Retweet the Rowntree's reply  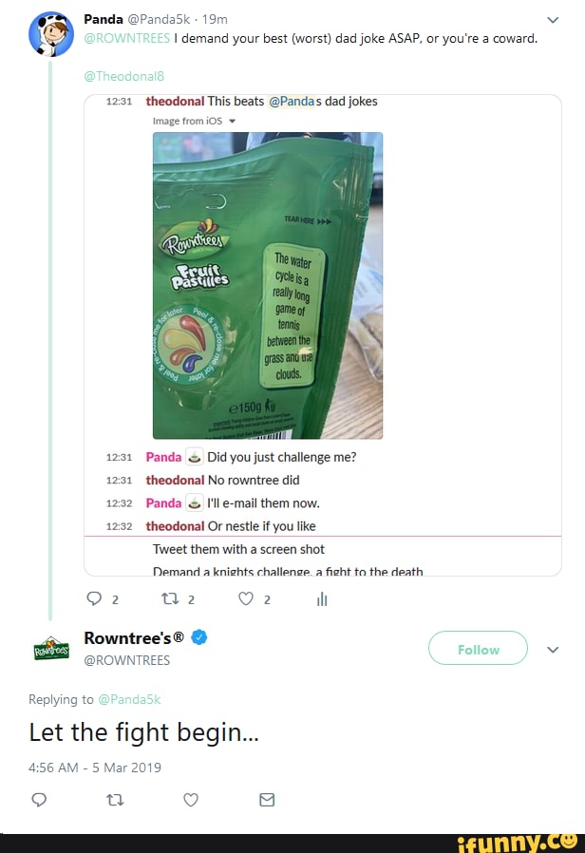[x=114, y=800]
